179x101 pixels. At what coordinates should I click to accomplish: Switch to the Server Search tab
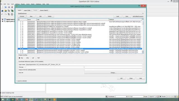44,10
